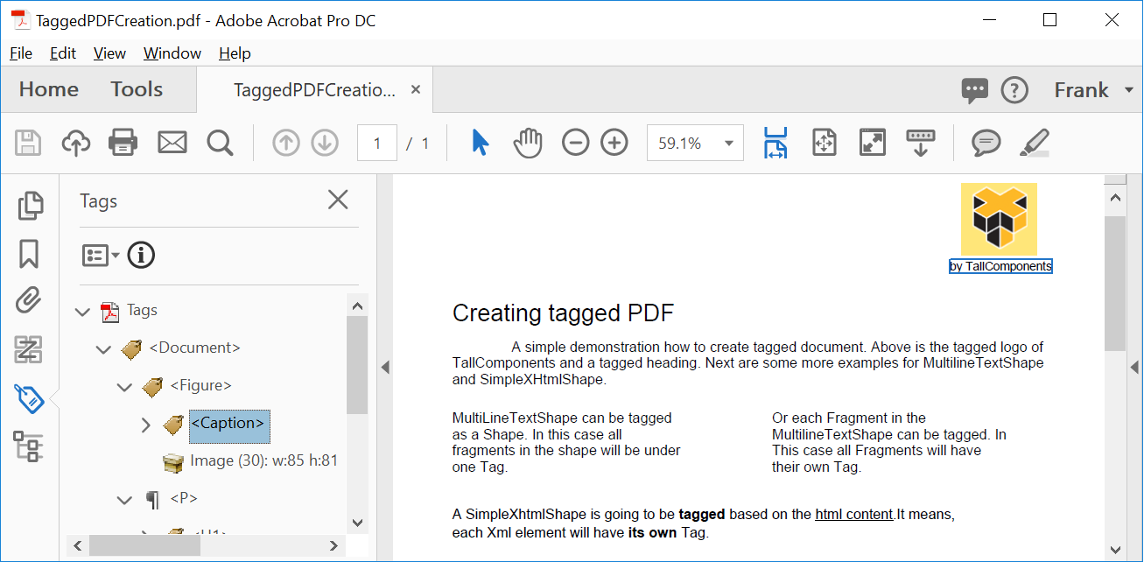Select the TaggedPDFCreation document tab
The width and height of the screenshot is (1144, 562).
pos(314,89)
